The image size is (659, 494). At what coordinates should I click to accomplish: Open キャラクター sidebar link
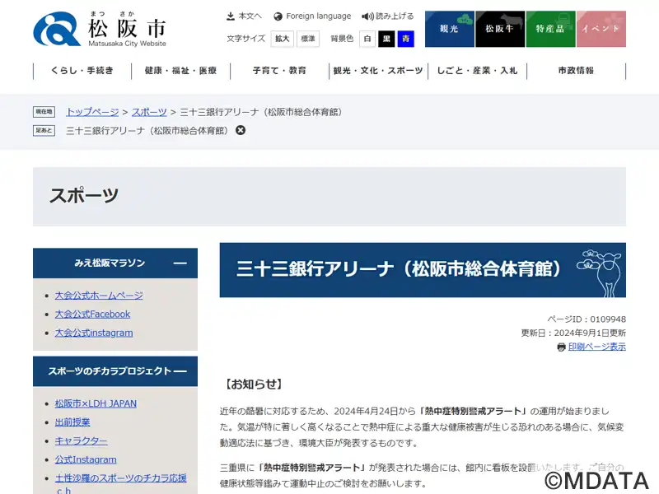tap(81, 441)
